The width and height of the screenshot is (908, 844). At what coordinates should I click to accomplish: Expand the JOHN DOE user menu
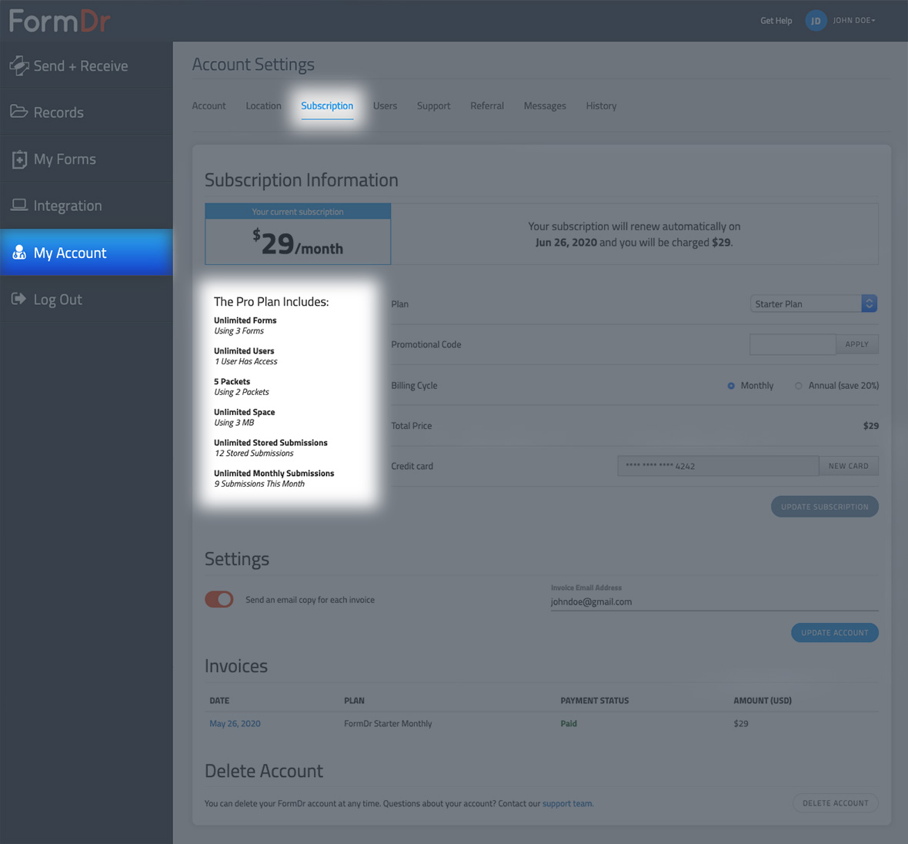pyautogui.click(x=854, y=20)
